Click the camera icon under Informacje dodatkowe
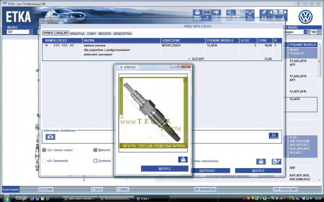The width and height of the screenshot is (324, 202). 50,137
